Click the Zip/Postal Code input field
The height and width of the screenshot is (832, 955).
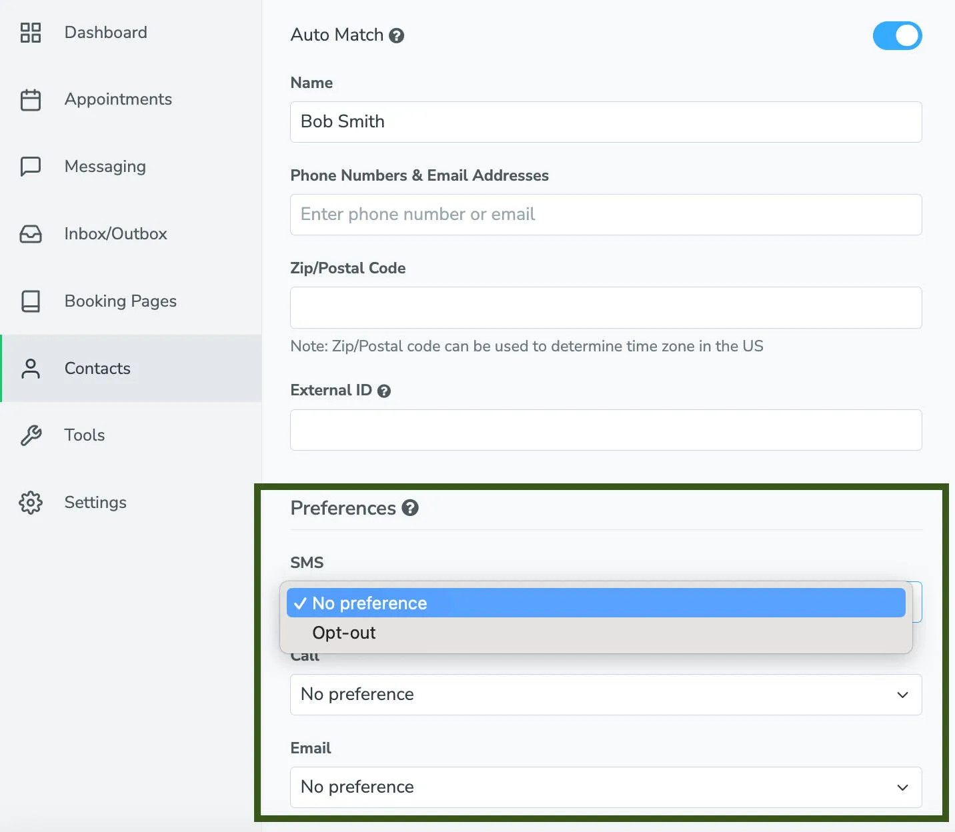(606, 307)
